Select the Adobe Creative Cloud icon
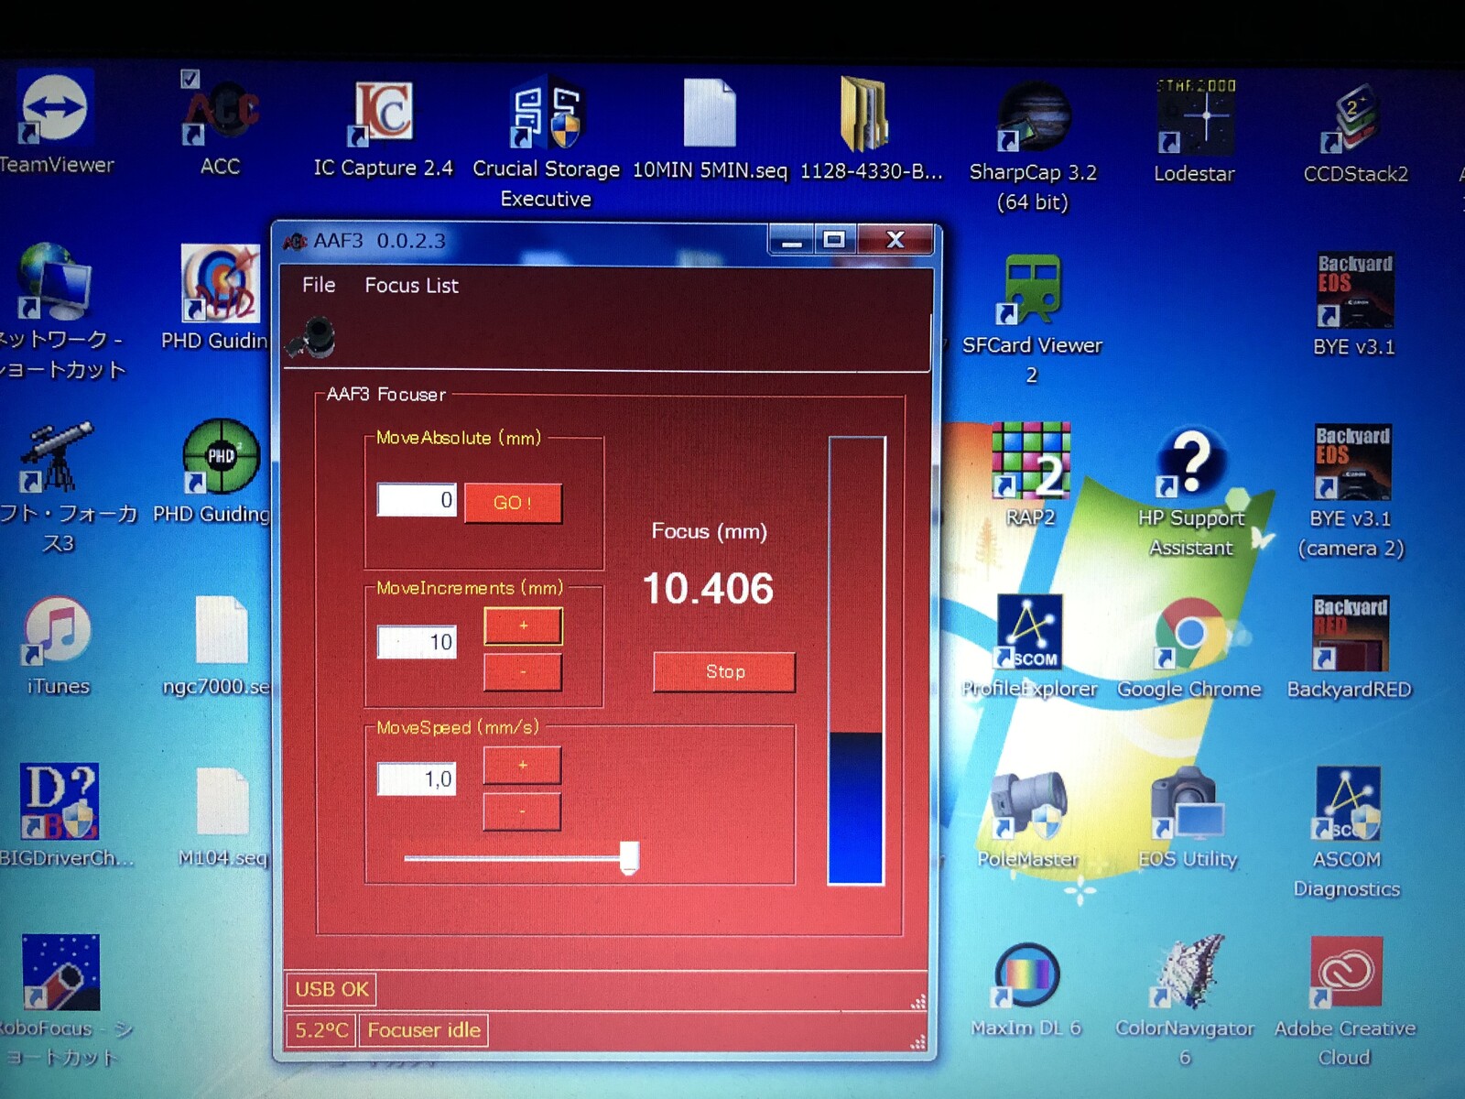This screenshot has height=1099, width=1465. point(1345,1002)
